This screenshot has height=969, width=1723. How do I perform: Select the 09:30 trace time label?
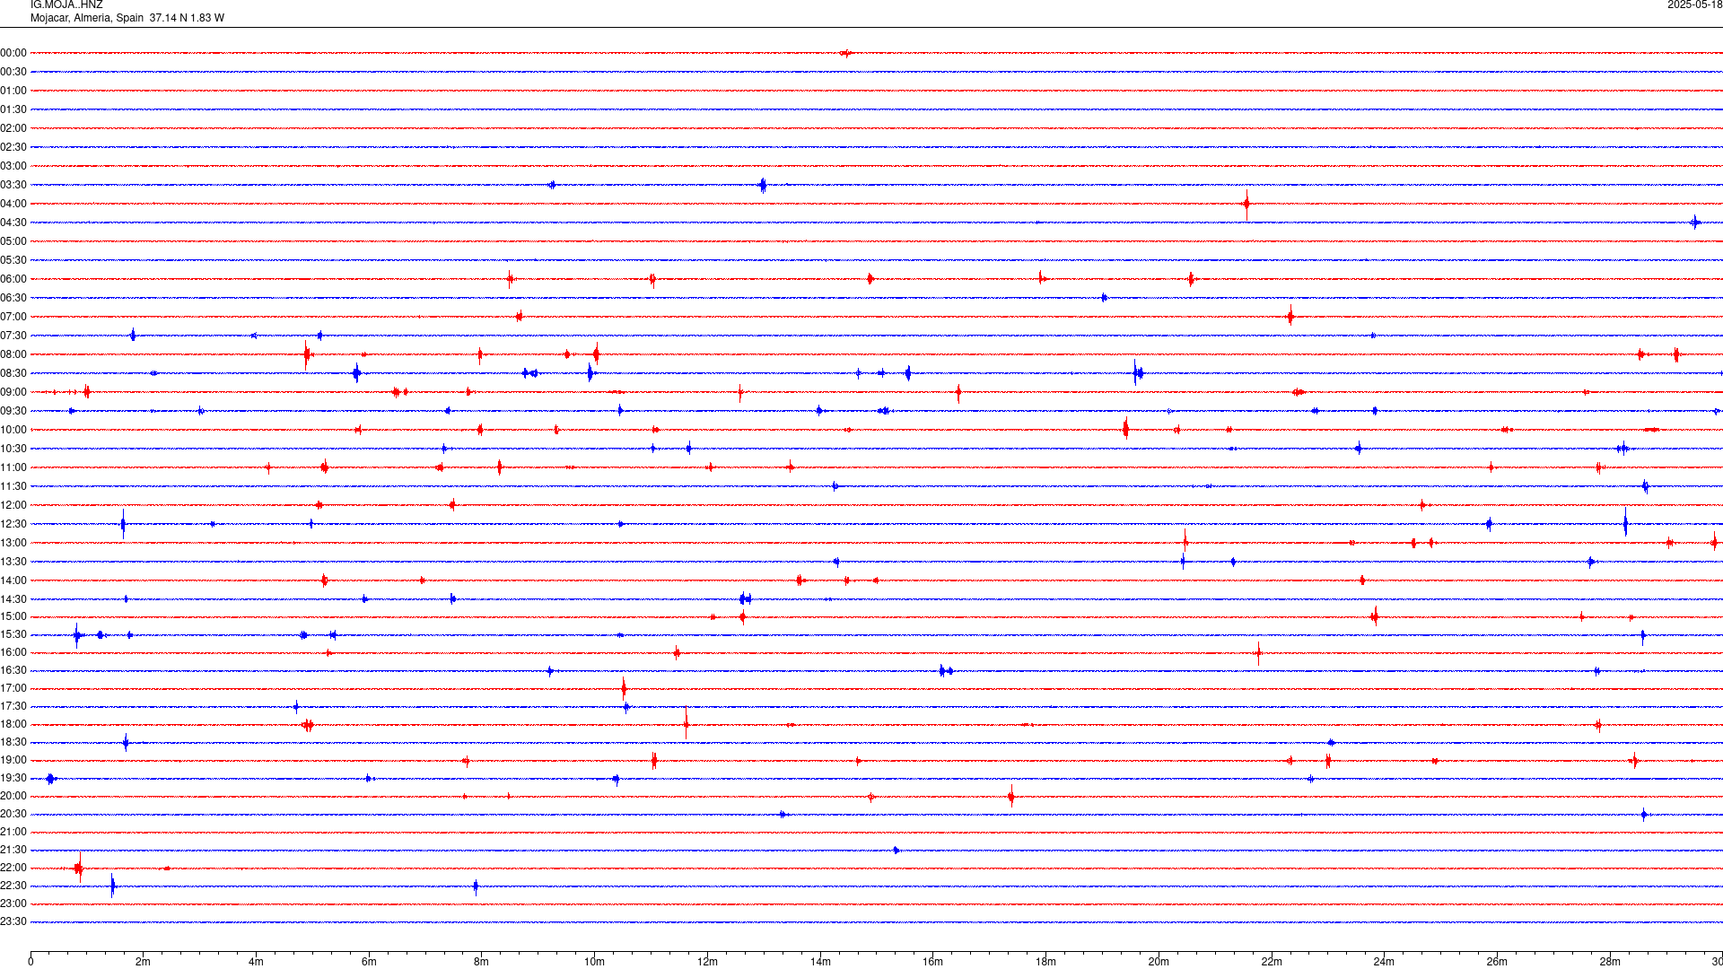(x=13, y=411)
